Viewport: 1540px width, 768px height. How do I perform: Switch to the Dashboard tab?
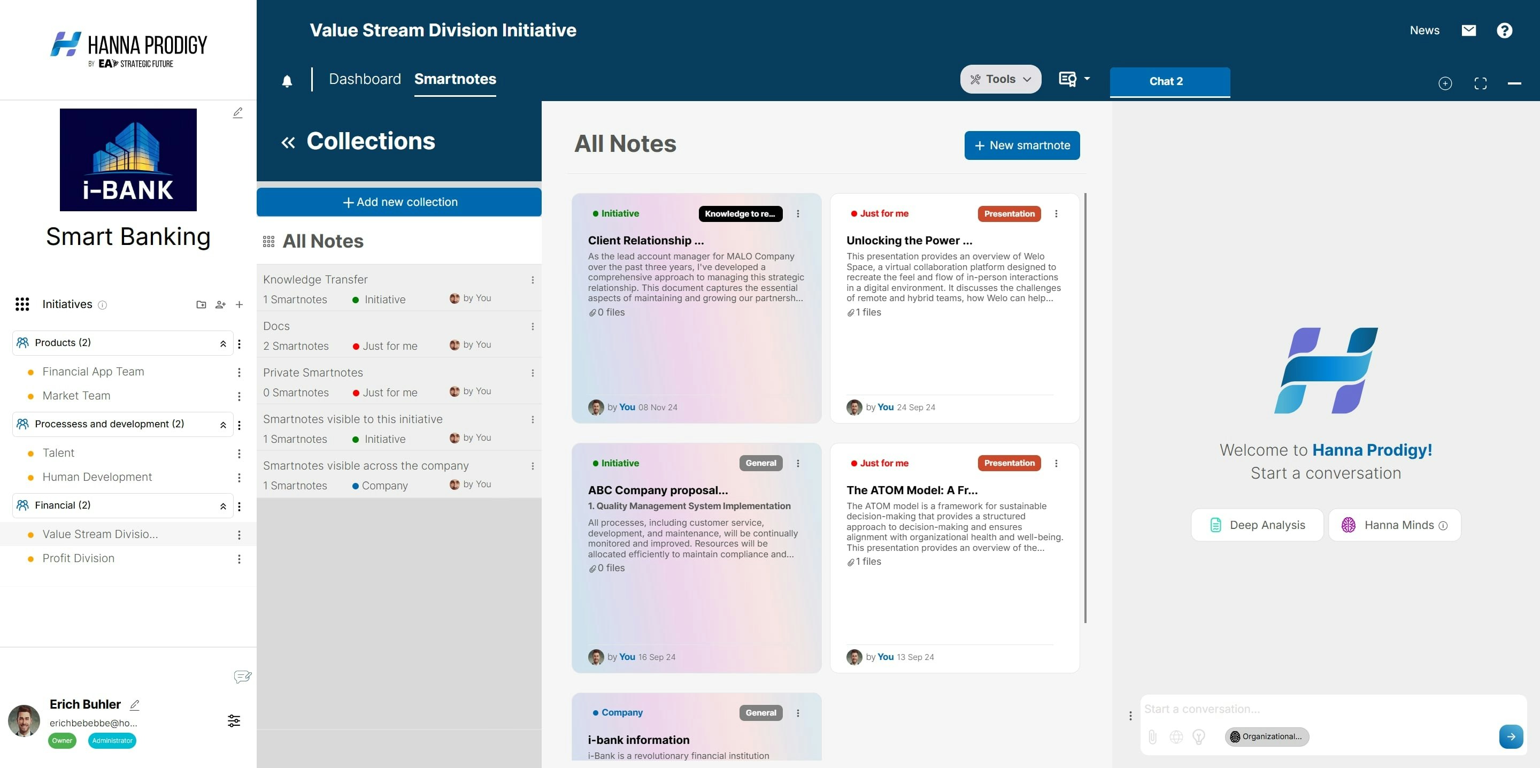tap(365, 79)
